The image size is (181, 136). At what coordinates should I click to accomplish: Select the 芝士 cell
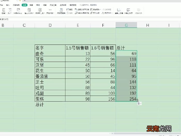point(50,82)
